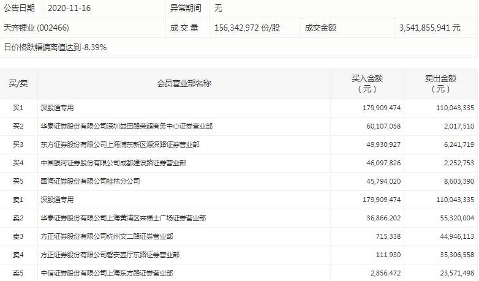Click the 卖3 rank cell

coord(18,236)
